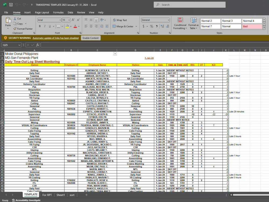Open Name Box dropdown arrow

pos(19,45)
